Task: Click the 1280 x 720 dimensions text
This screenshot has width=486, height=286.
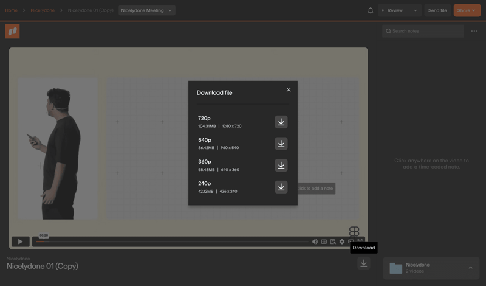Action: [x=231, y=126]
